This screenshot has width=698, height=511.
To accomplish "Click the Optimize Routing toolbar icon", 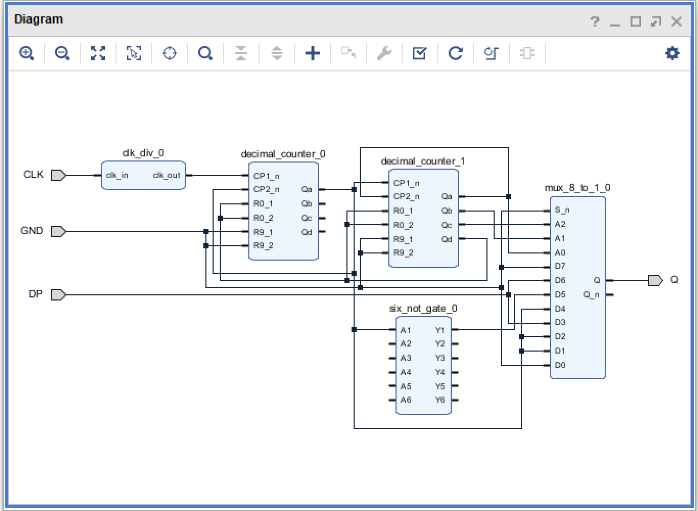I will (491, 53).
